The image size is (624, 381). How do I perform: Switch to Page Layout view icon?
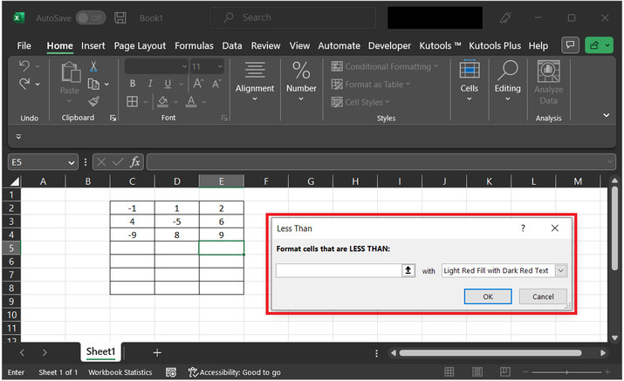click(x=477, y=372)
